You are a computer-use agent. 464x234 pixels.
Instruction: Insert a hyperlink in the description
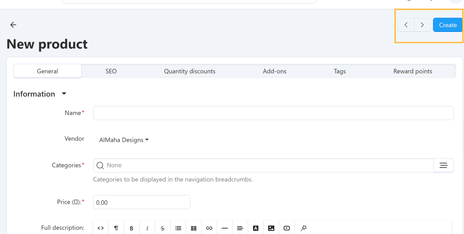pyautogui.click(x=209, y=228)
